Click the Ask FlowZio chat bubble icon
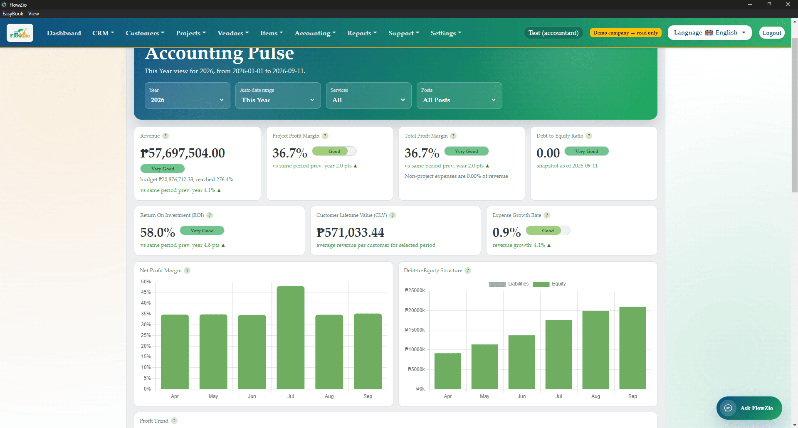 point(728,408)
